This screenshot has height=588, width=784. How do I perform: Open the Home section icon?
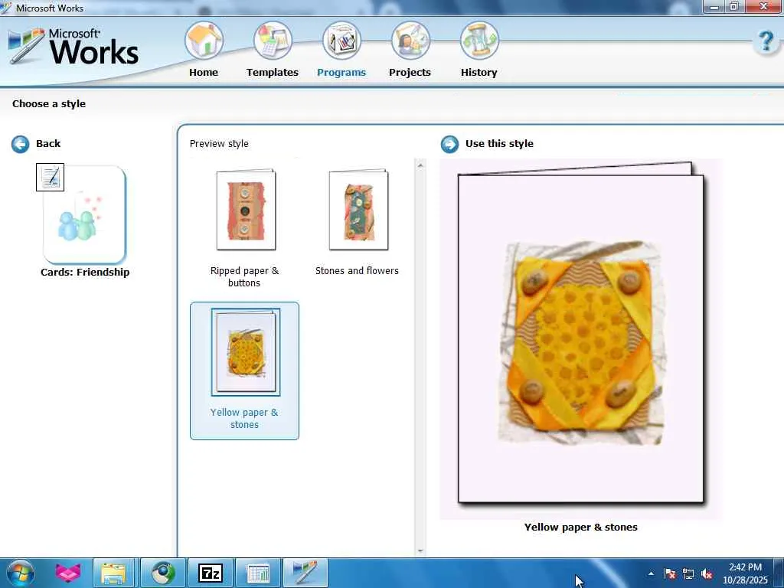(204, 41)
